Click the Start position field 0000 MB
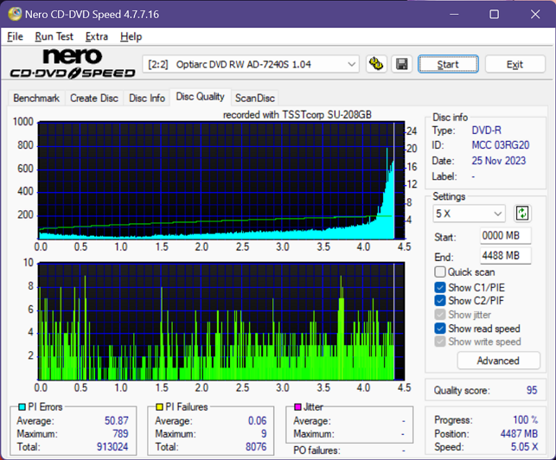 pyautogui.click(x=506, y=235)
